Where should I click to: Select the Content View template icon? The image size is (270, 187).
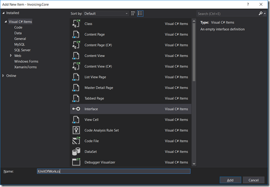pos(76,56)
